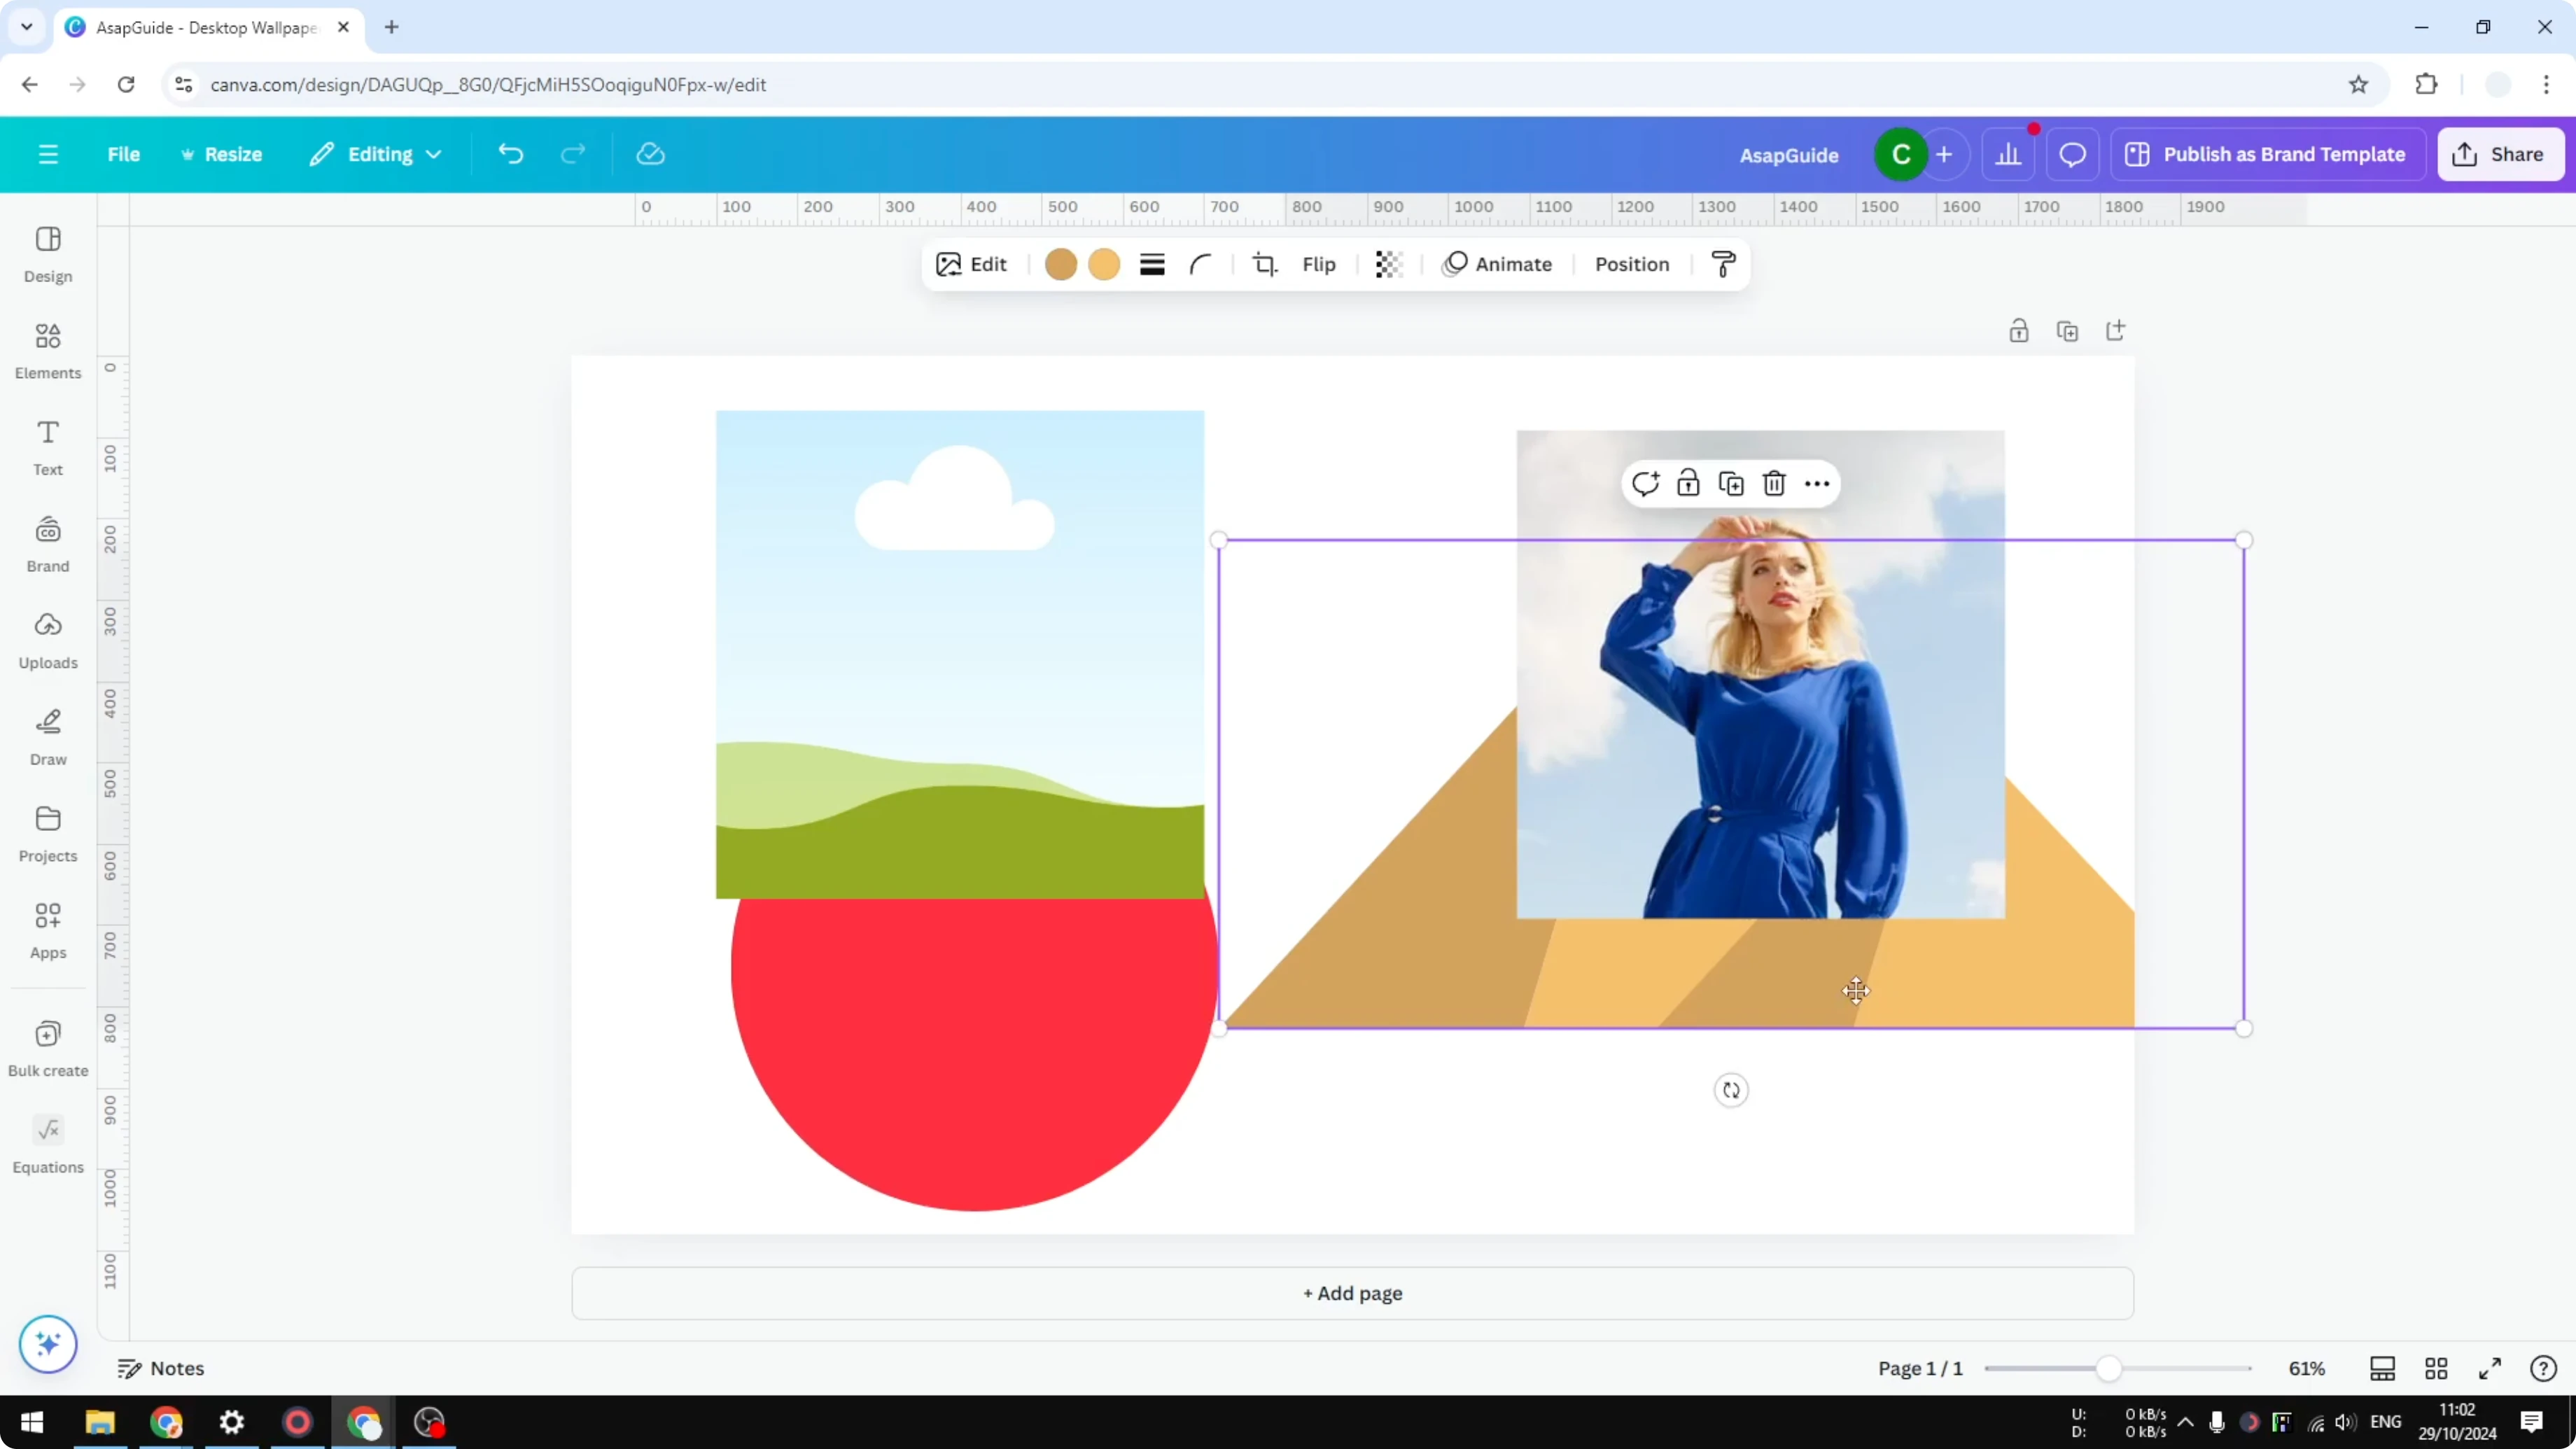The height and width of the screenshot is (1449, 2576).
Task: Open the Uploads panel
Action: point(47,640)
